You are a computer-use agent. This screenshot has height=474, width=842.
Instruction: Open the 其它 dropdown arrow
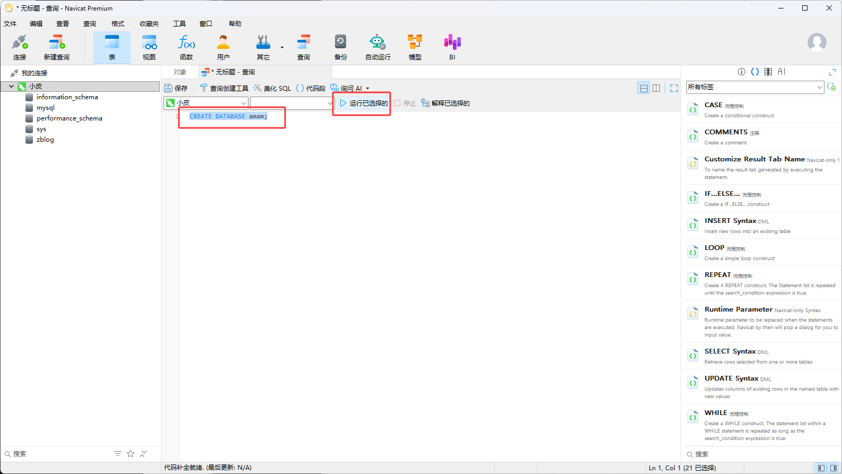click(282, 48)
